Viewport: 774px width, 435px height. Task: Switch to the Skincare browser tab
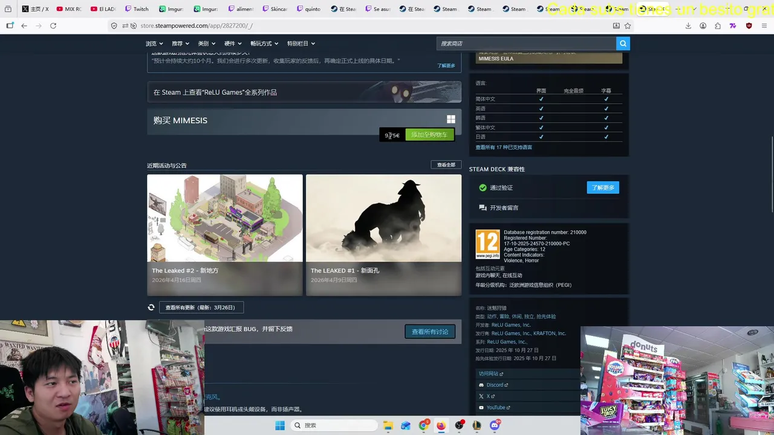click(275, 9)
